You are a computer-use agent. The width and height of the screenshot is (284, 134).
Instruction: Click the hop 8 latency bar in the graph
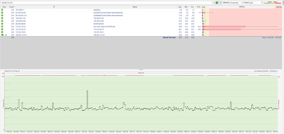point(222,29)
